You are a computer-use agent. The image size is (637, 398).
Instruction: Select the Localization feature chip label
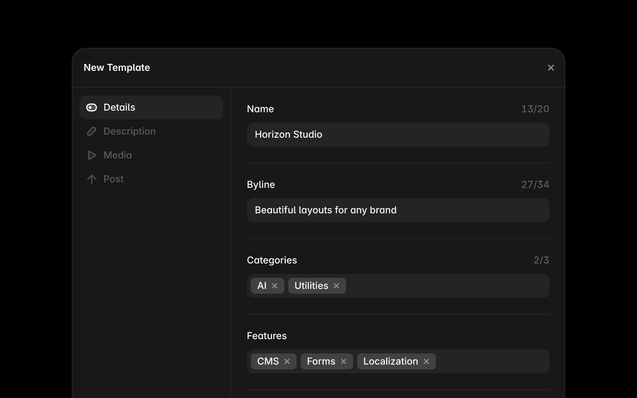(x=391, y=361)
